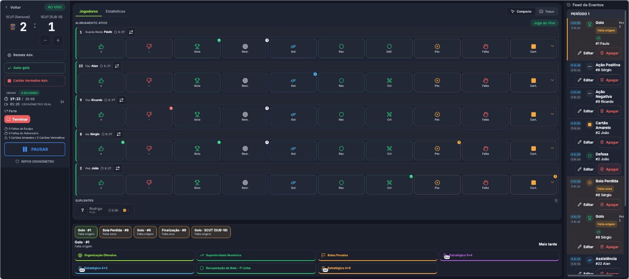Substitute player Sérgio with swap icon

(118, 134)
